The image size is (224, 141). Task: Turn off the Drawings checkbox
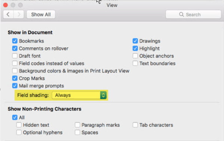click(x=135, y=41)
